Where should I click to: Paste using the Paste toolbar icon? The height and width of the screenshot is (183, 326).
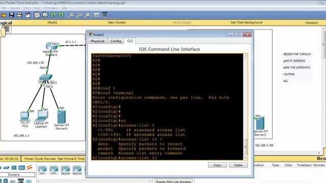[45, 15]
